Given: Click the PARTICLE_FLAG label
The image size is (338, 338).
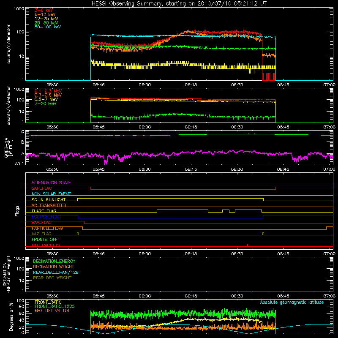Looking at the screenshot, I should [47, 228].
